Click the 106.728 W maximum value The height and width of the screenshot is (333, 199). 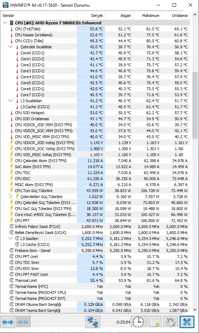click(x=150, y=191)
